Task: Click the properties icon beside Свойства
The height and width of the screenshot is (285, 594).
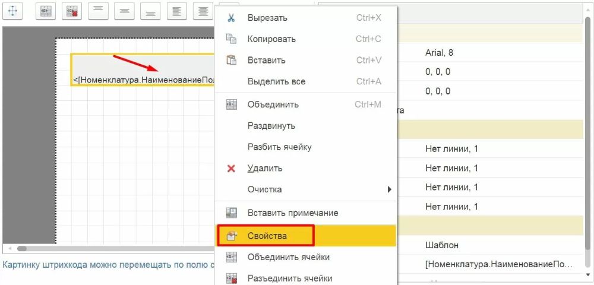Action: (231, 236)
